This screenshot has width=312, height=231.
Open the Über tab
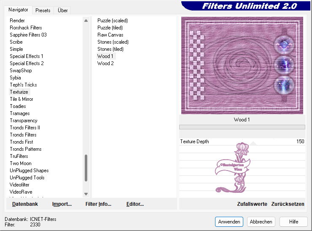[x=63, y=10]
